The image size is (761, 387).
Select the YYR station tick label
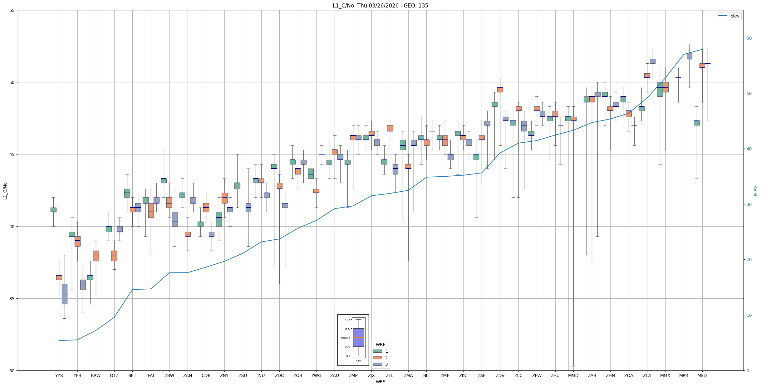point(59,375)
